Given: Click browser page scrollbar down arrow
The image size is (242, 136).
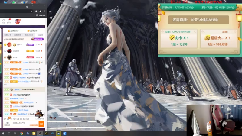Looking at the screenshot, I should 46,130.
